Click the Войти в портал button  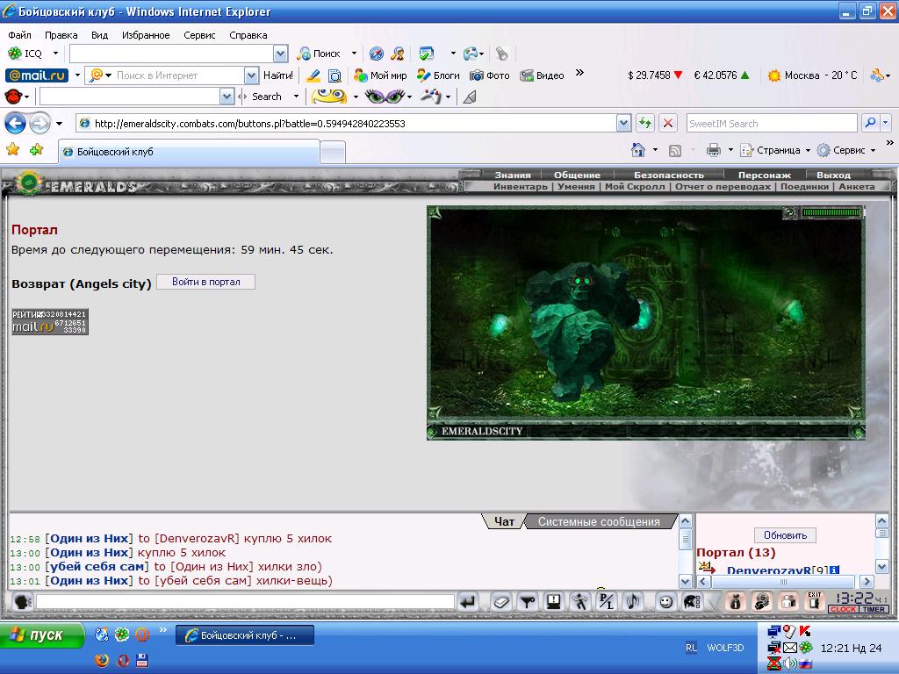tap(205, 282)
